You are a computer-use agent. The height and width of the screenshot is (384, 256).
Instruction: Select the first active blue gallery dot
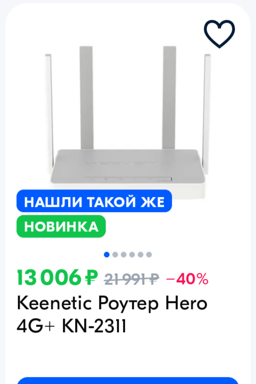pyautogui.click(x=107, y=255)
